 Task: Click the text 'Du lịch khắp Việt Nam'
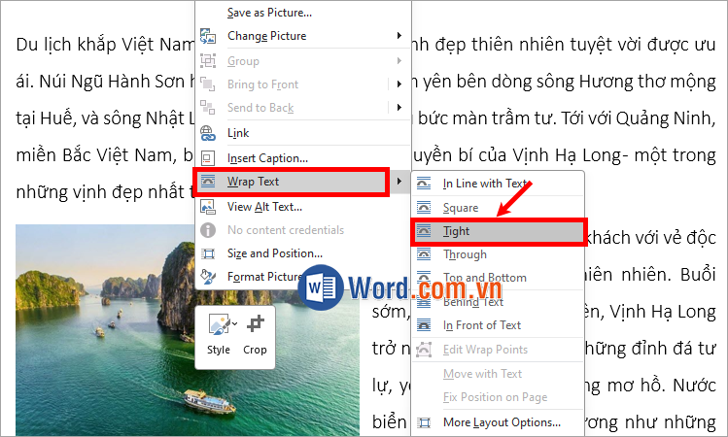[105, 45]
